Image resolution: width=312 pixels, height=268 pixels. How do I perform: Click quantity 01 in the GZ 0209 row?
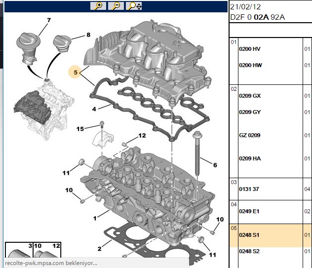click(307, 136)
